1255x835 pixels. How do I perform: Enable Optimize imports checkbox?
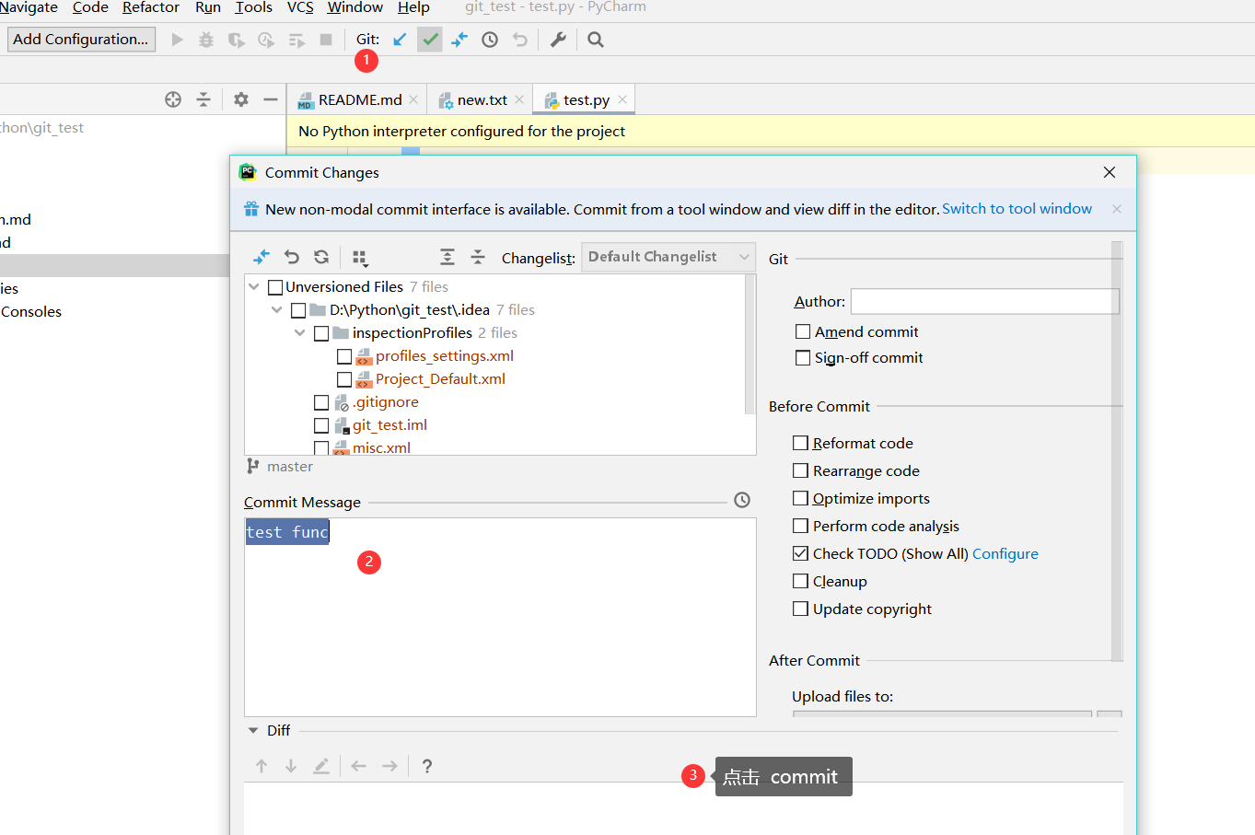pos(801,498)
